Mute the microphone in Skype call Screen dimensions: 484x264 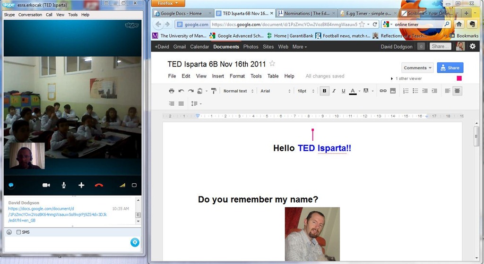(64, 185)
